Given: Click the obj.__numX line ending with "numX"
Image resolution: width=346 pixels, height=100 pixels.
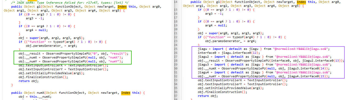Looking at the screenshot, I should tap(71, 57).
